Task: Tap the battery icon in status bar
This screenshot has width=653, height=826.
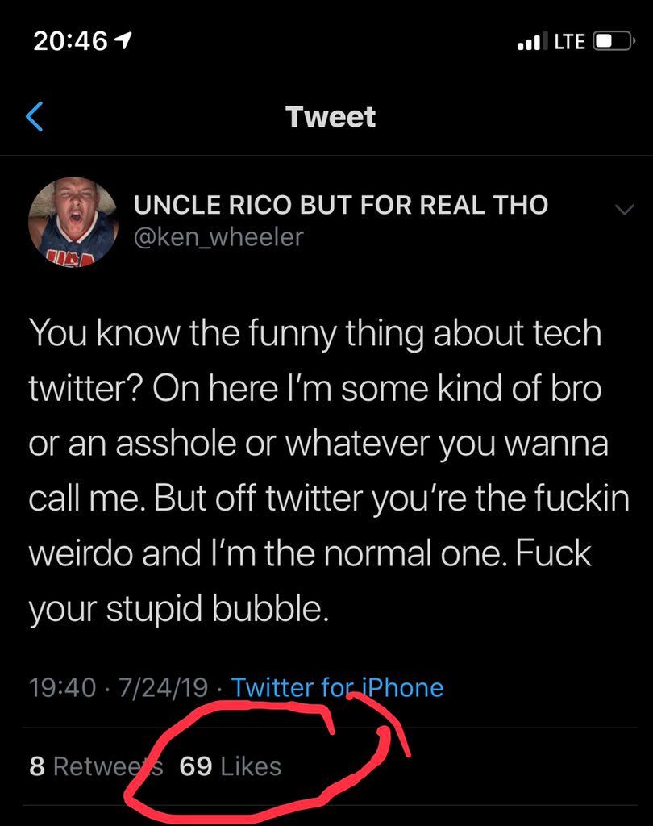Action: point(612,42)
